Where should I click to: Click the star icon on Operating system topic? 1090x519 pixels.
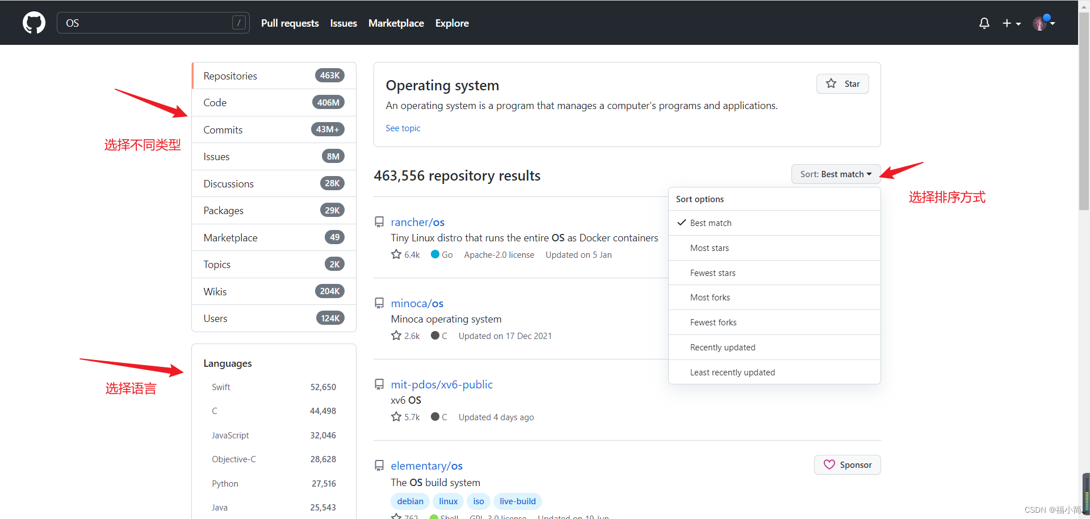coord(831,83)
